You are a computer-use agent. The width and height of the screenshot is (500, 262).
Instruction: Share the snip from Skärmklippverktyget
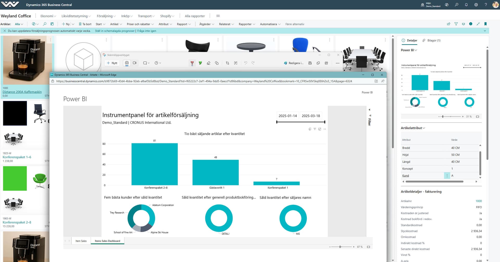click(x=326, y=63)
